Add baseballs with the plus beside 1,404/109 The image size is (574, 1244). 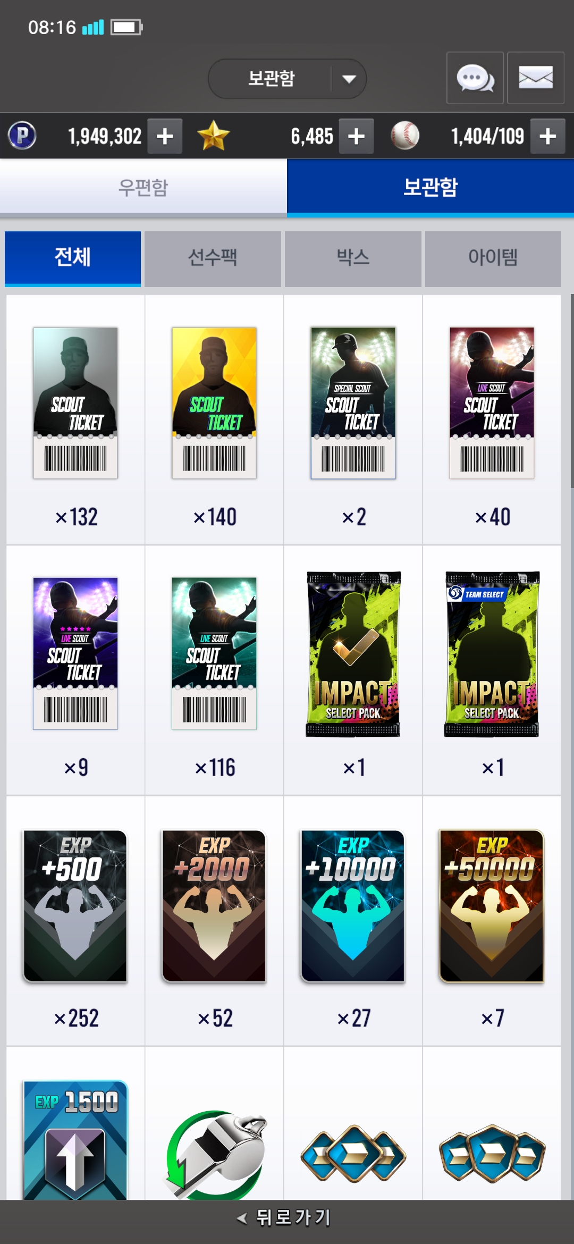548,137
